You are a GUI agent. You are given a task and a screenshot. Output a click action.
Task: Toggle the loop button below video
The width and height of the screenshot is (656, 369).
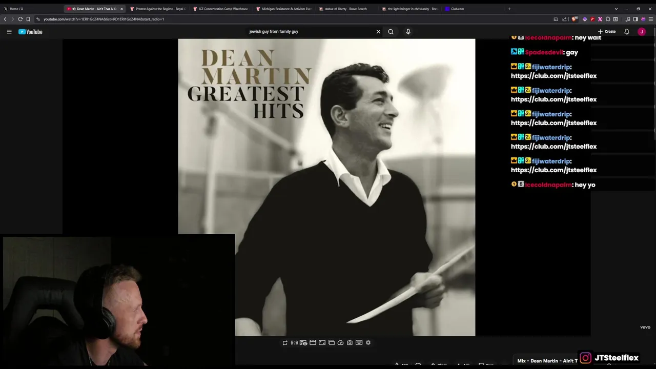coord(285,343)
